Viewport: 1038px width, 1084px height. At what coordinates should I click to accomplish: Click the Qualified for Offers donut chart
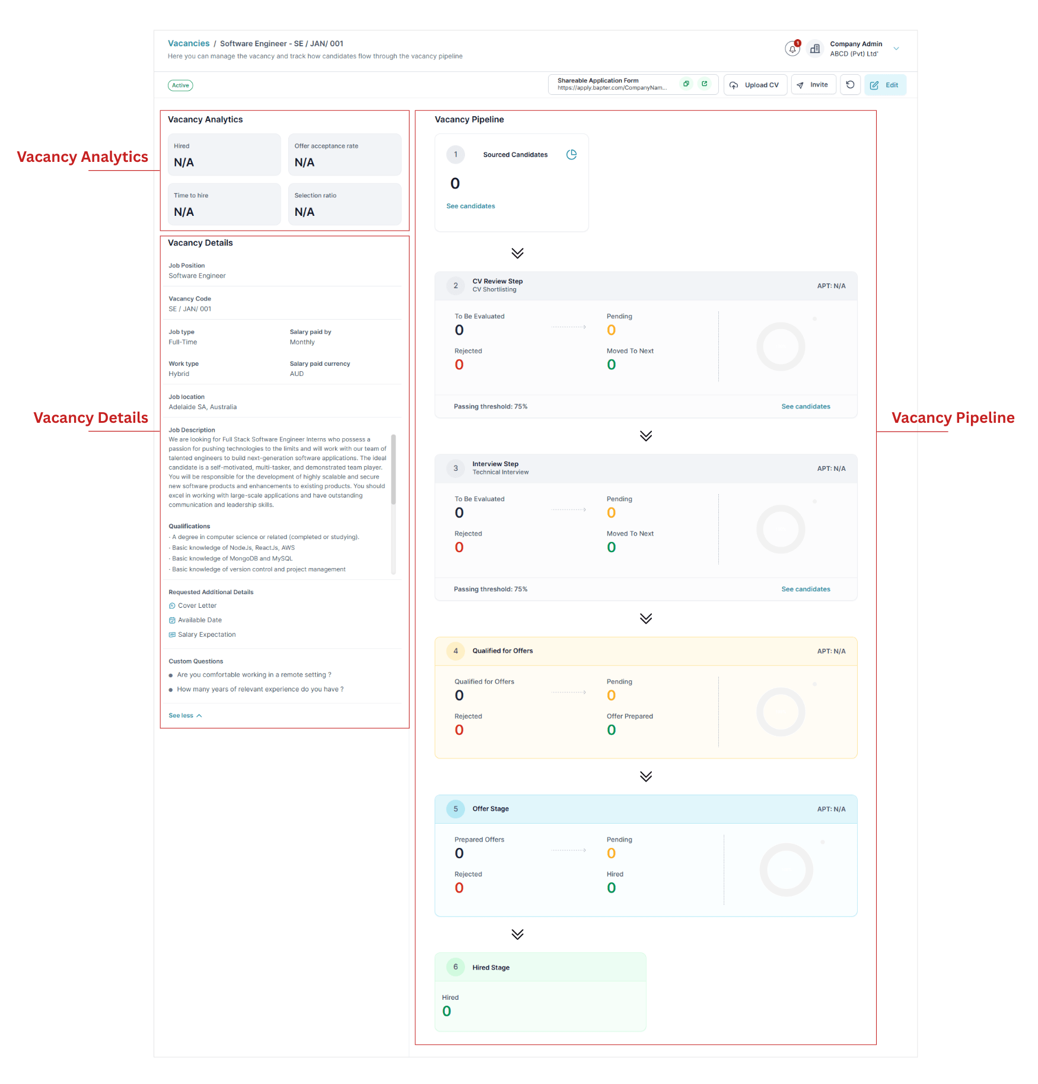pyautogui.click(x=781, y=712)
